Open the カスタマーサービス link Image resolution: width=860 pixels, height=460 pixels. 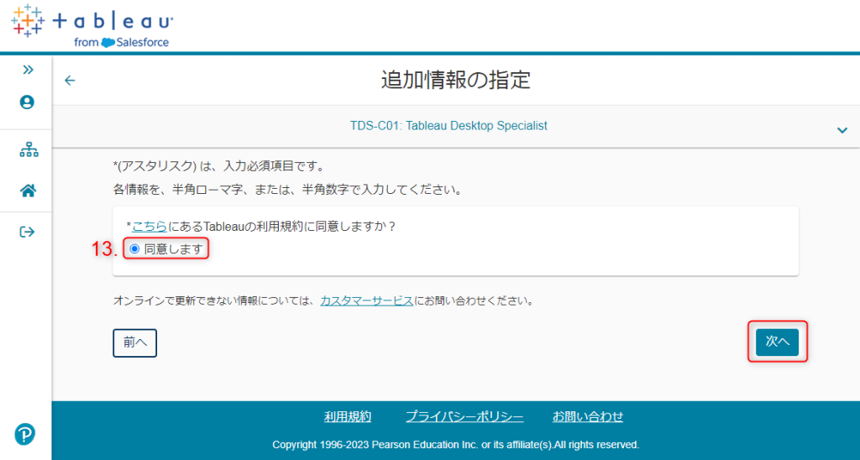point(366,301)
